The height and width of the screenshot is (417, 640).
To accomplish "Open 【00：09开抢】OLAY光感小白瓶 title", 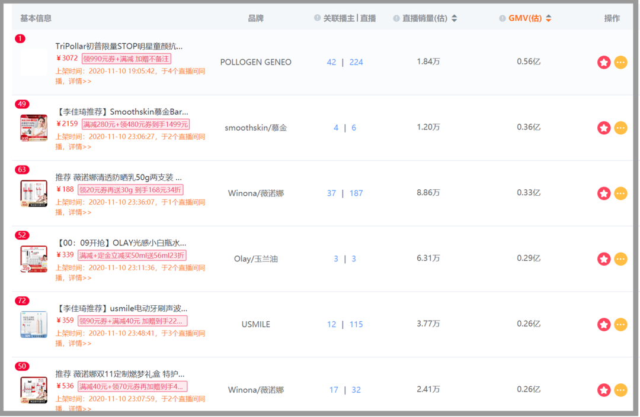I will tap(121, 243).
